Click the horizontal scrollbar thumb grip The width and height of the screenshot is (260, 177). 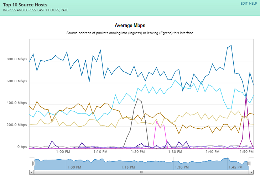click(x=141, y=172)
